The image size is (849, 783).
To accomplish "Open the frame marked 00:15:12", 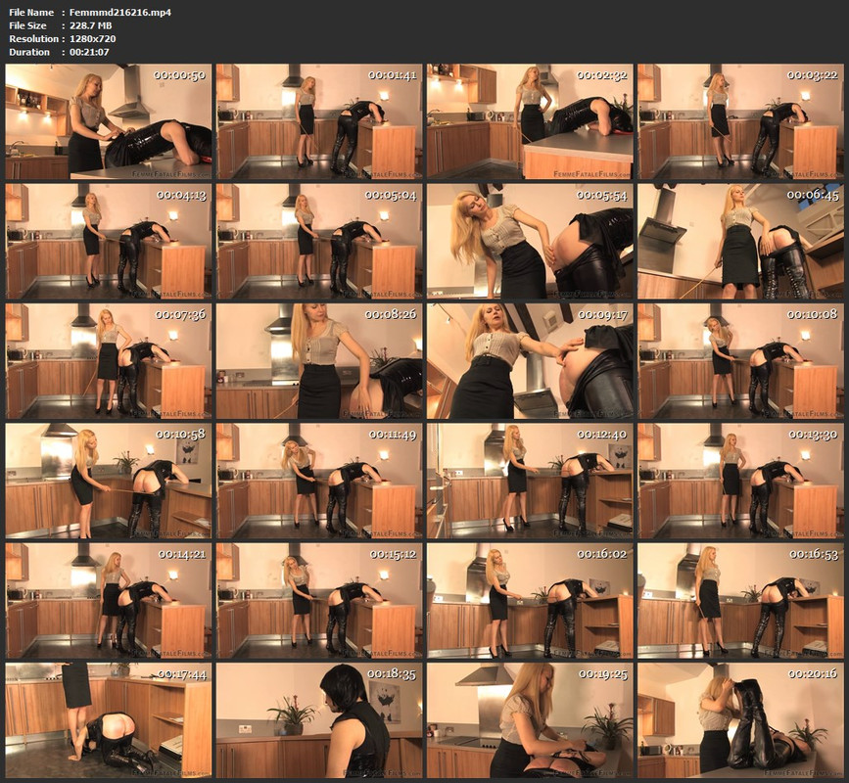I will click(319, 601).
